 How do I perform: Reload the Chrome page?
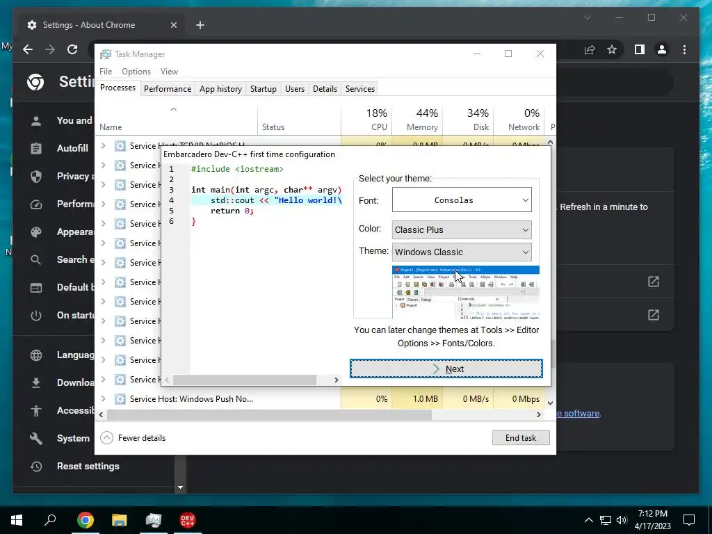tap(72, 49)
